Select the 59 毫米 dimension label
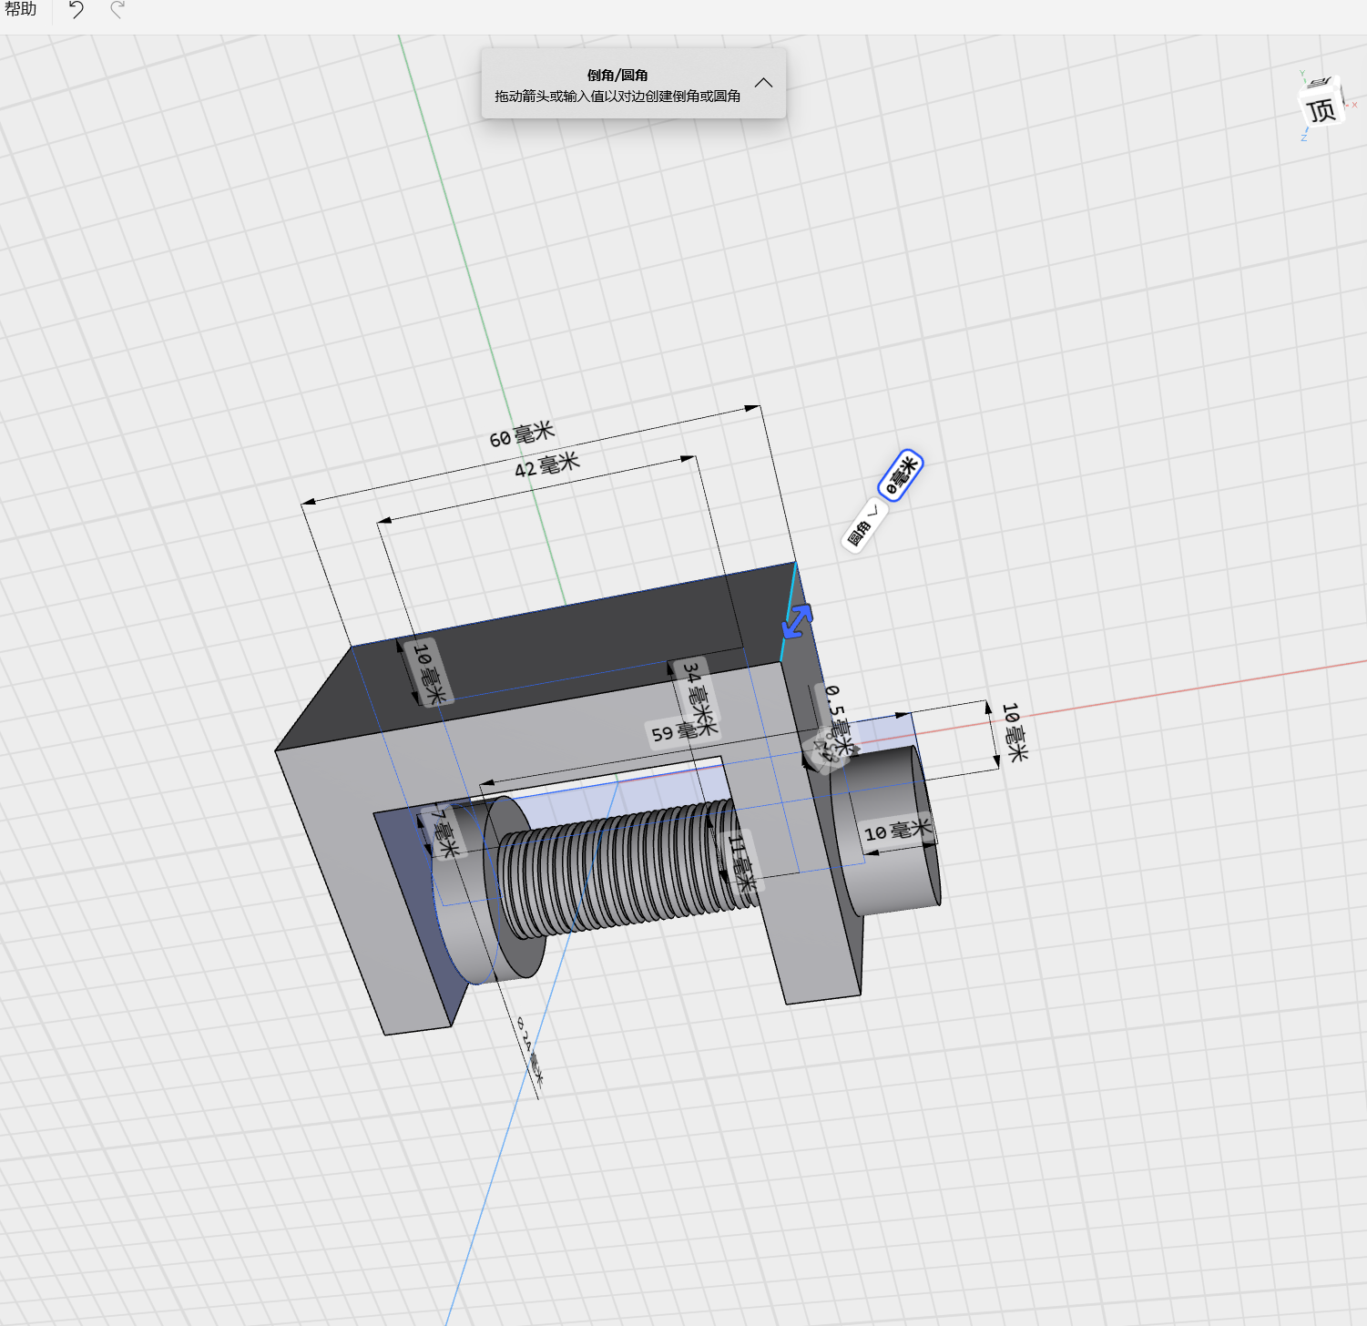1367x1326 pixels. [x=675, y=731]
